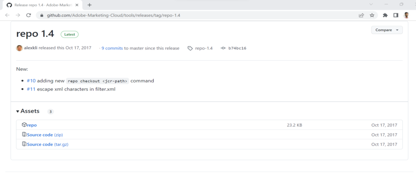
Task: Click the browser back arrow
Action: (x=7, y=15)
